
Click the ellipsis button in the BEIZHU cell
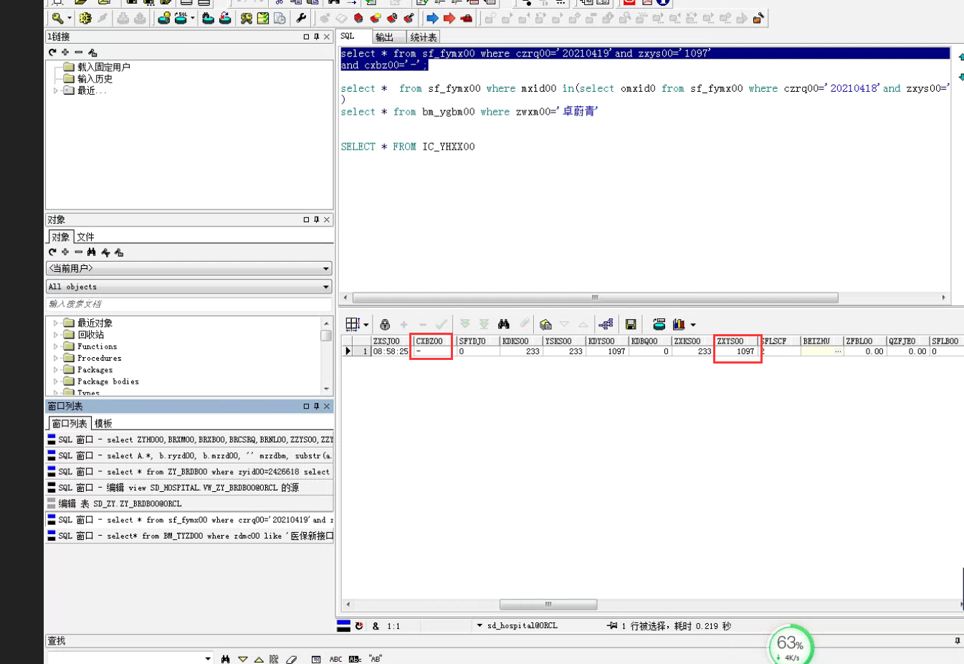pos(837,351)
